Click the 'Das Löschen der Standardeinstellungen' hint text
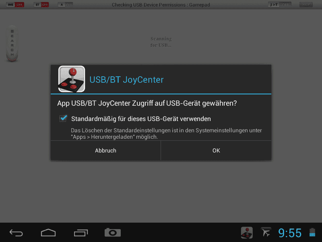 pos(166,134)
